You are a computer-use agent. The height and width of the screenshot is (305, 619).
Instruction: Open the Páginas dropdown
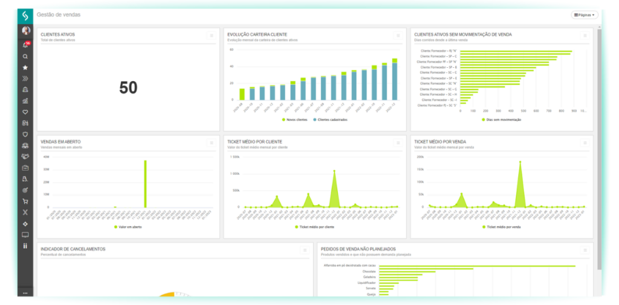coord(584,15)
